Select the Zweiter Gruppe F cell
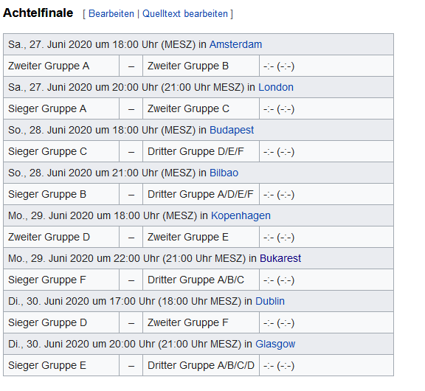This screenshot has width=425, height=391. (201, 322)
